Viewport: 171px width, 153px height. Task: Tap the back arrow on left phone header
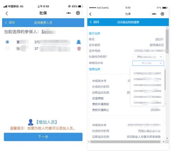[x=7, y=13]
